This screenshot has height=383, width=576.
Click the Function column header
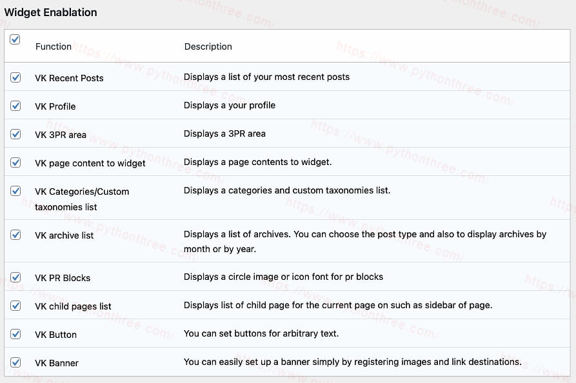[x=54, y=46]
